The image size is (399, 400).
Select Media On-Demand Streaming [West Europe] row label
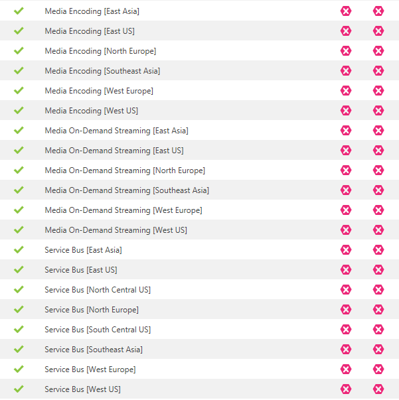123,210
